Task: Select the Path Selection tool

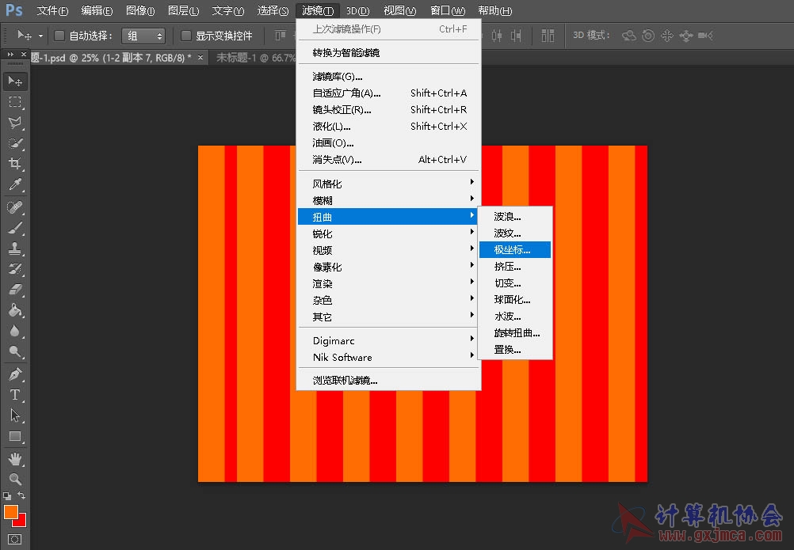Action: pos(15,415)
